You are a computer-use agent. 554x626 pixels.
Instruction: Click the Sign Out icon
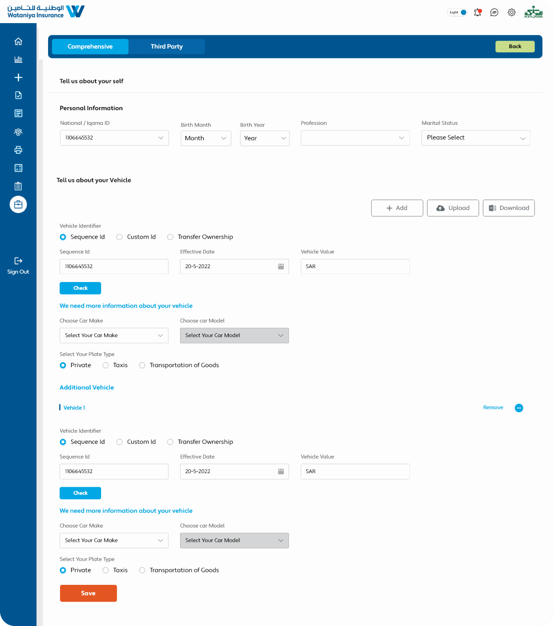tap(18, 261)
